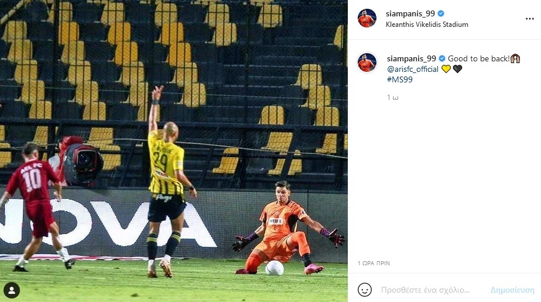
Task: Click the verified badge beside header username
Action: (x=441, y=14)
